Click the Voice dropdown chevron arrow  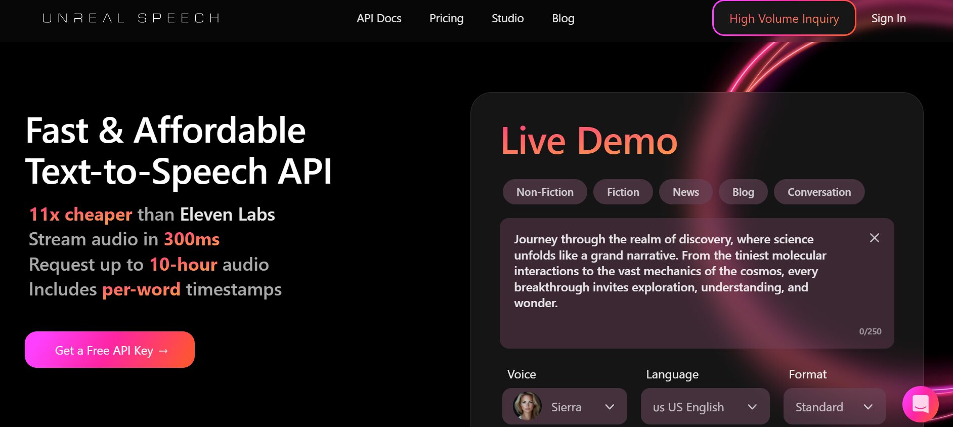610,407
